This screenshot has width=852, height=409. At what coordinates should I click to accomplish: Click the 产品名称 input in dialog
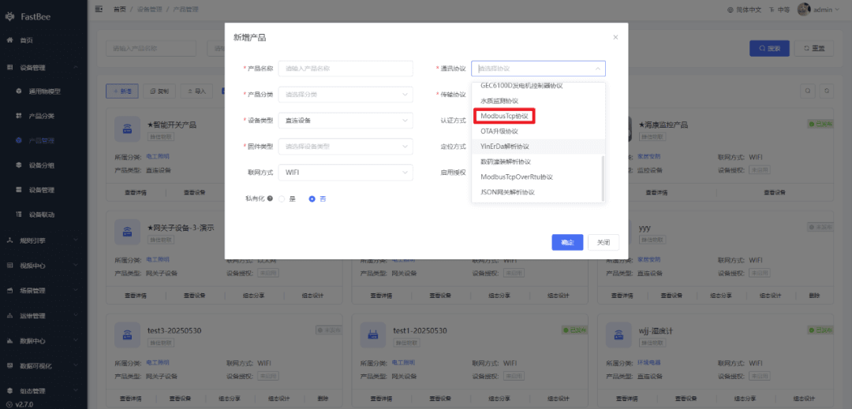[x=346, y=69]
